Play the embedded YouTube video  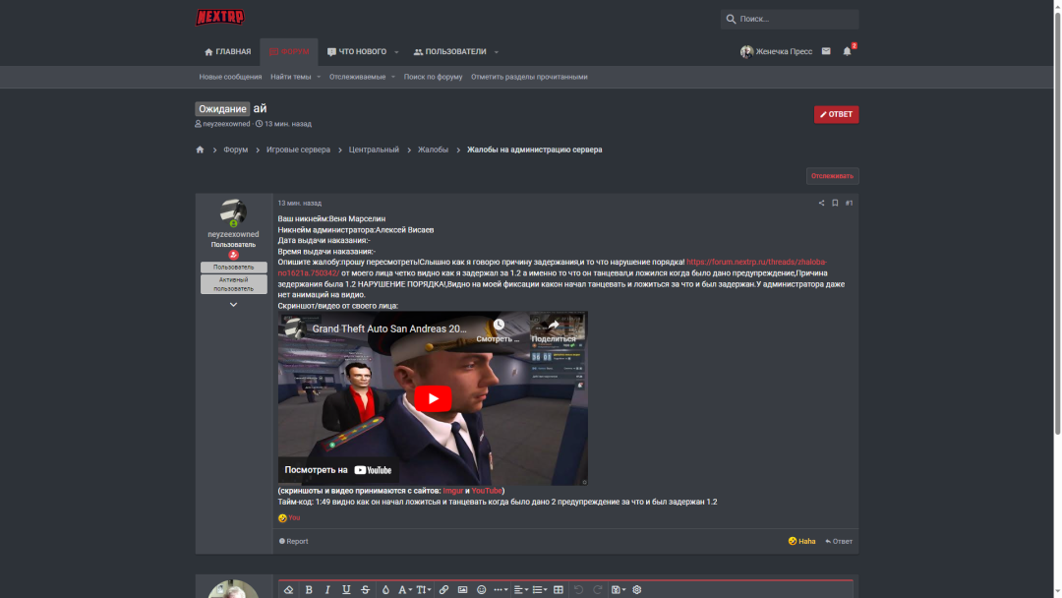(x=433, y=398)
